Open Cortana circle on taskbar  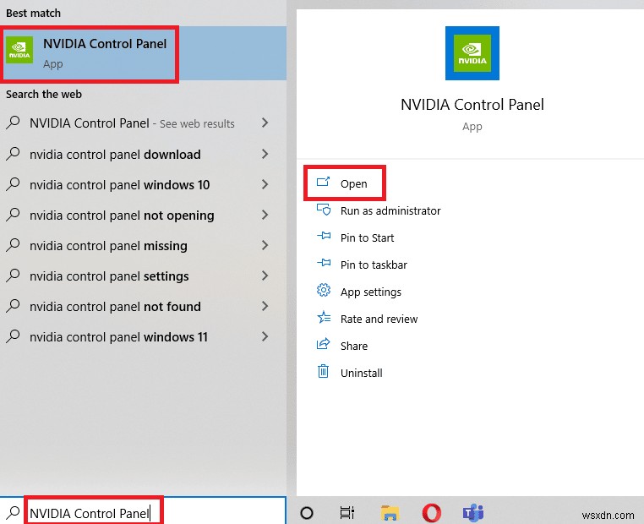coord(307,512)
